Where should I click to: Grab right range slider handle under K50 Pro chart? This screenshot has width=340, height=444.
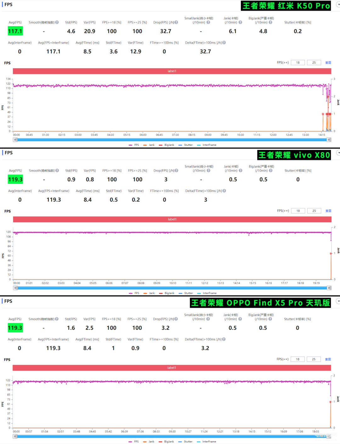(x=329, y=140)
